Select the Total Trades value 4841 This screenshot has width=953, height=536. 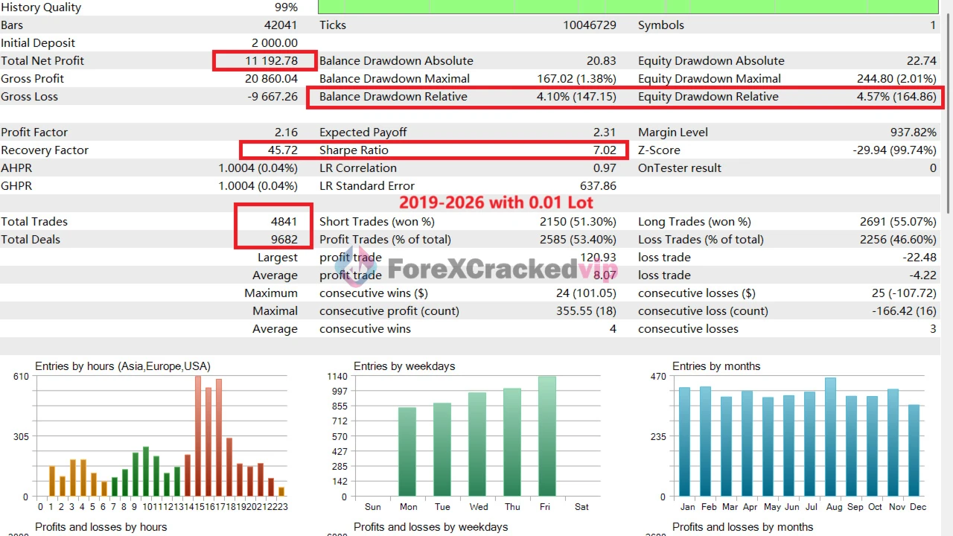284,222
